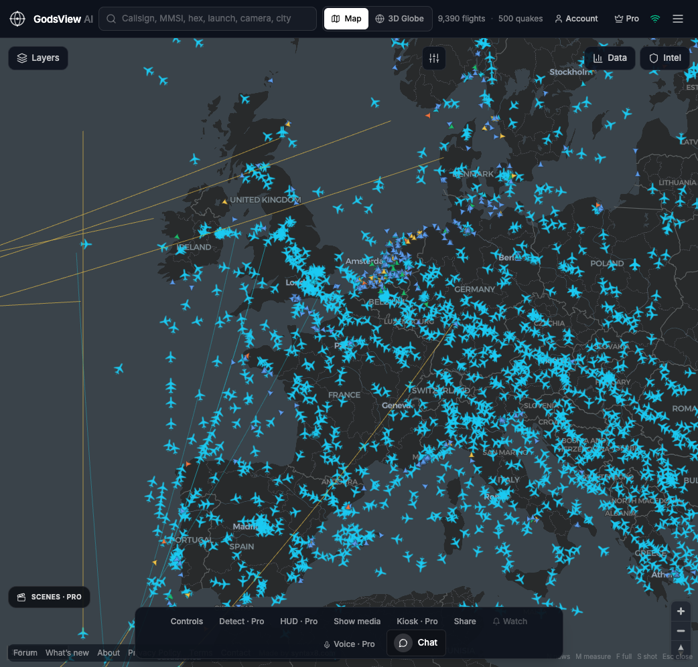This screenshot has width=698, height=667.
Task: Focus the callsign search field
Action: [x=208, y=19]
